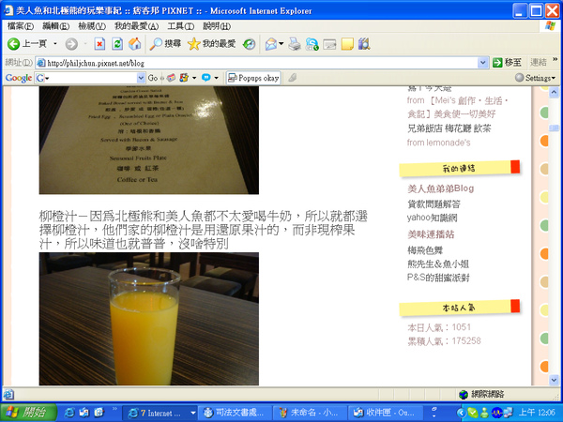Click the 移至 (Go) button

507,63
